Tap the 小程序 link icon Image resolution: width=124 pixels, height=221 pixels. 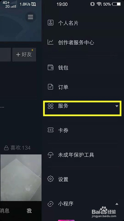click(50, 204)
